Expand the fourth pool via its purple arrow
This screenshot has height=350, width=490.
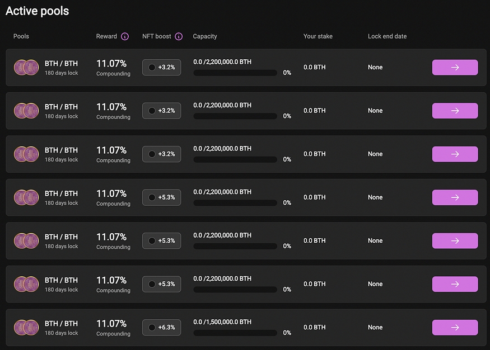click(455, 197)
